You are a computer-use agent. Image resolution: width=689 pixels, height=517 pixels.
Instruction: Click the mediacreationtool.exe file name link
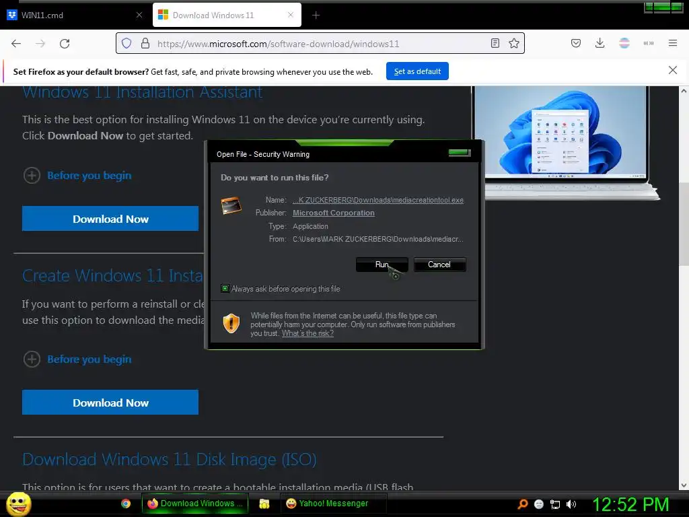(378, 200)
